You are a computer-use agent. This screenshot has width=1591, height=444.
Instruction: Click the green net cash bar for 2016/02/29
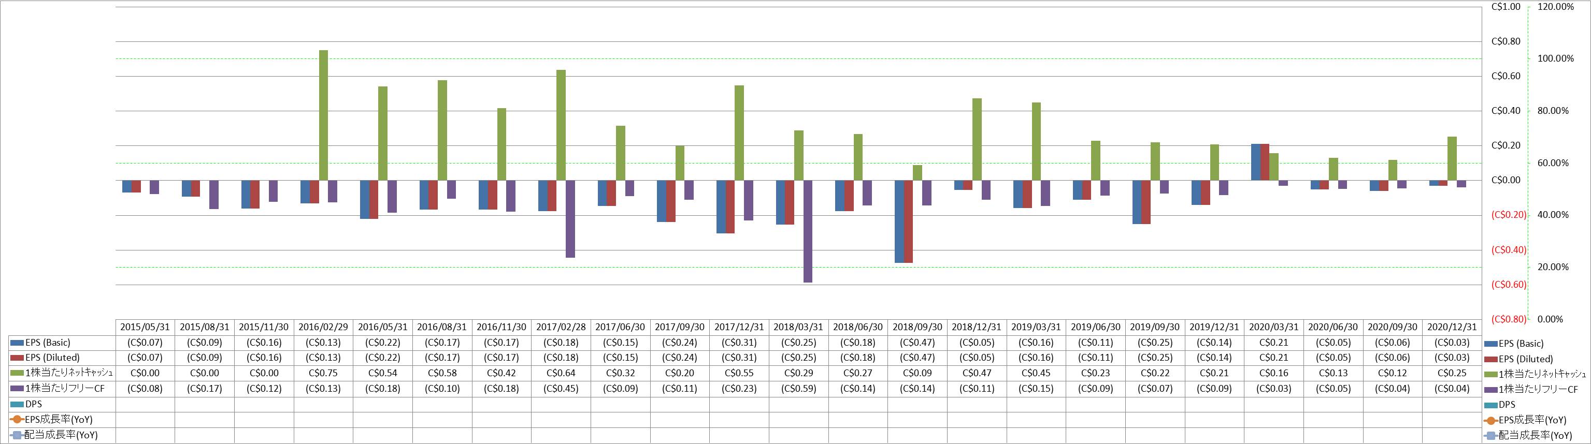click(x=323, y=115)
